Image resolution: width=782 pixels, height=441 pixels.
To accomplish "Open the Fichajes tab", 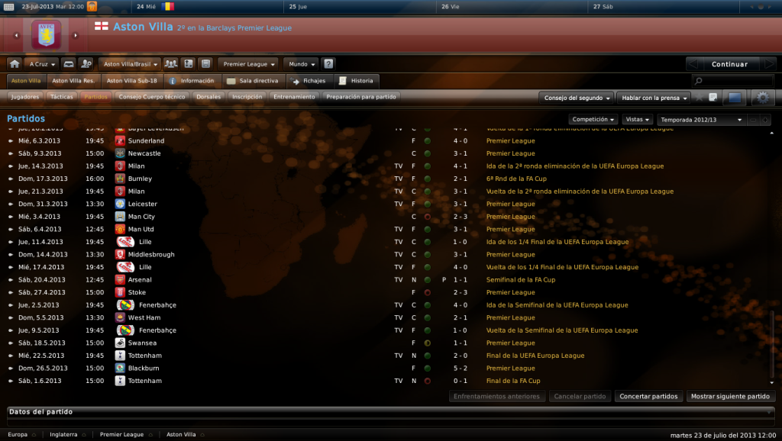I will point(309,81).
